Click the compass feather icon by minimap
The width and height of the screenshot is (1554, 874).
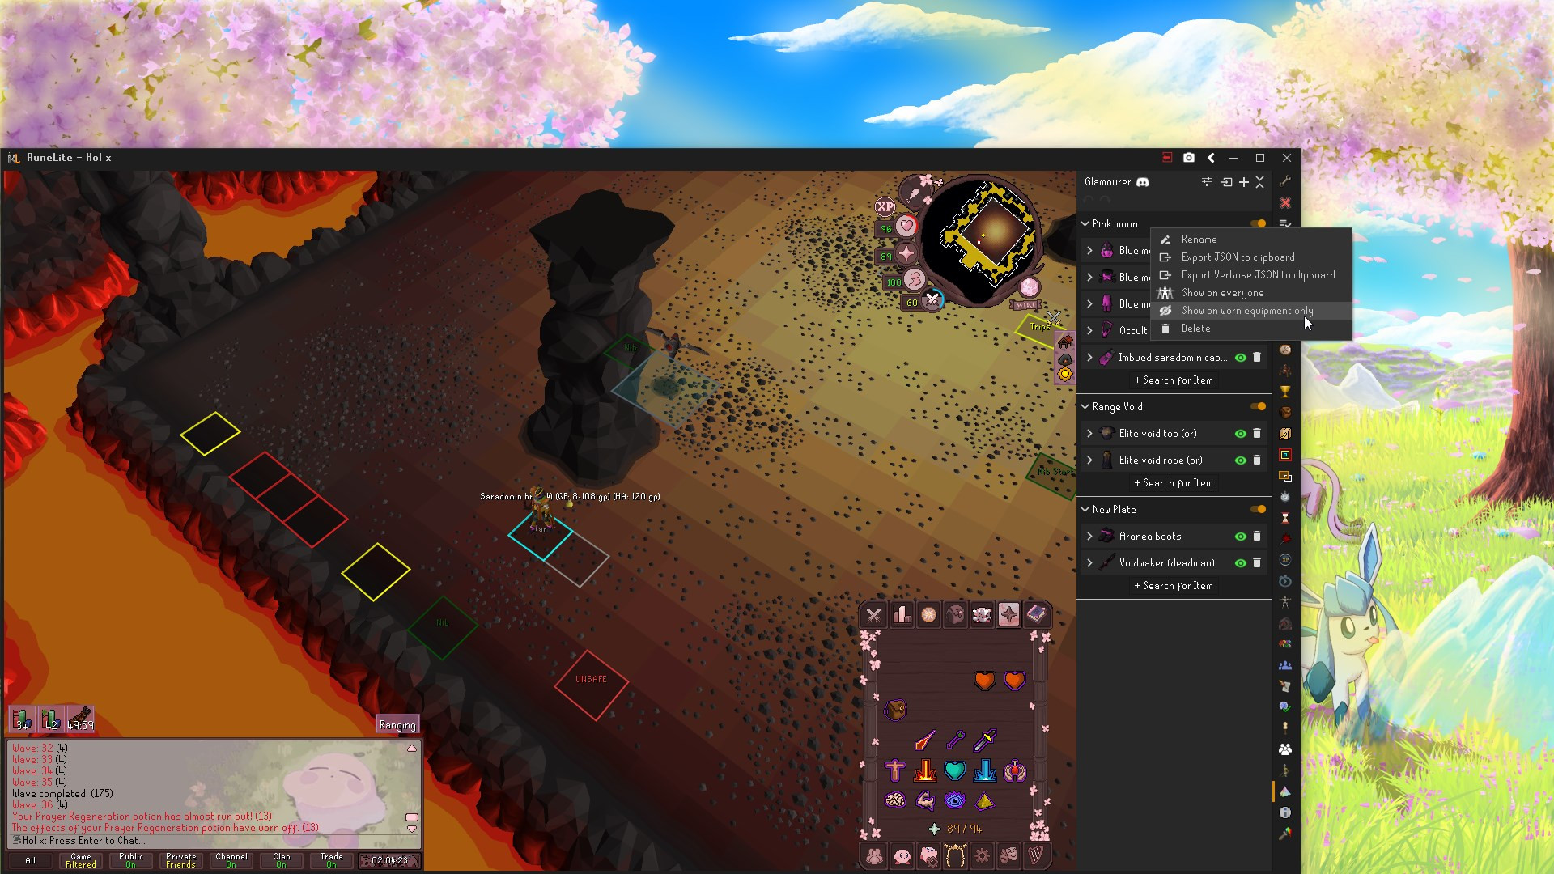click(x=914, y=193)
